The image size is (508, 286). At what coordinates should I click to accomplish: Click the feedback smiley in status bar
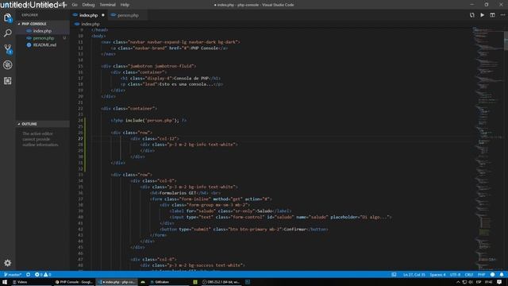492,275
